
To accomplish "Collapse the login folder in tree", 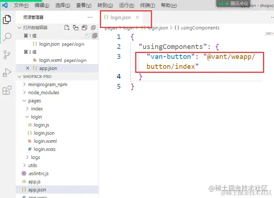I will click(27, 117).
